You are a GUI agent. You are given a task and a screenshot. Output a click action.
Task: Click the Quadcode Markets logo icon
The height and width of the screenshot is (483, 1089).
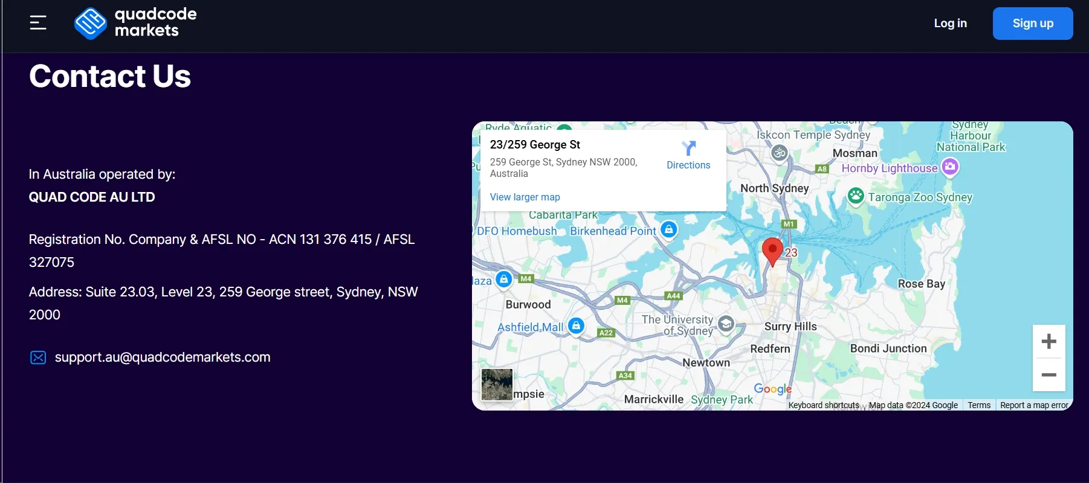[x=91, y=24]
